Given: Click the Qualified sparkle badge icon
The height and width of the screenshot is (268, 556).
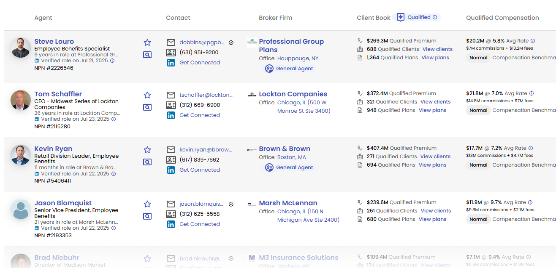Looking at the screenshot, I should [401, 18].
